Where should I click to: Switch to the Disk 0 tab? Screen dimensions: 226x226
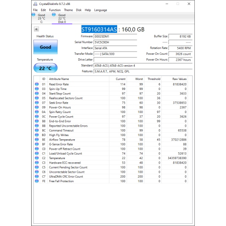pyautogui.click(x=62, y=19)
